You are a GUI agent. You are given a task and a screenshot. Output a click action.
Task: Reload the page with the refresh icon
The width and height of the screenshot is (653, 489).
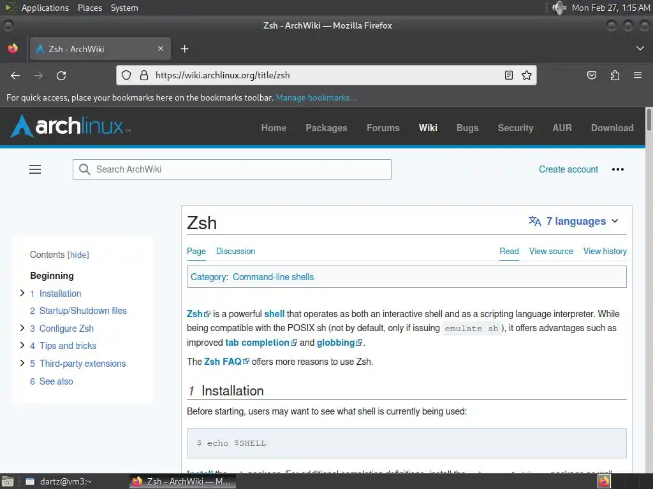coord(61,75)
